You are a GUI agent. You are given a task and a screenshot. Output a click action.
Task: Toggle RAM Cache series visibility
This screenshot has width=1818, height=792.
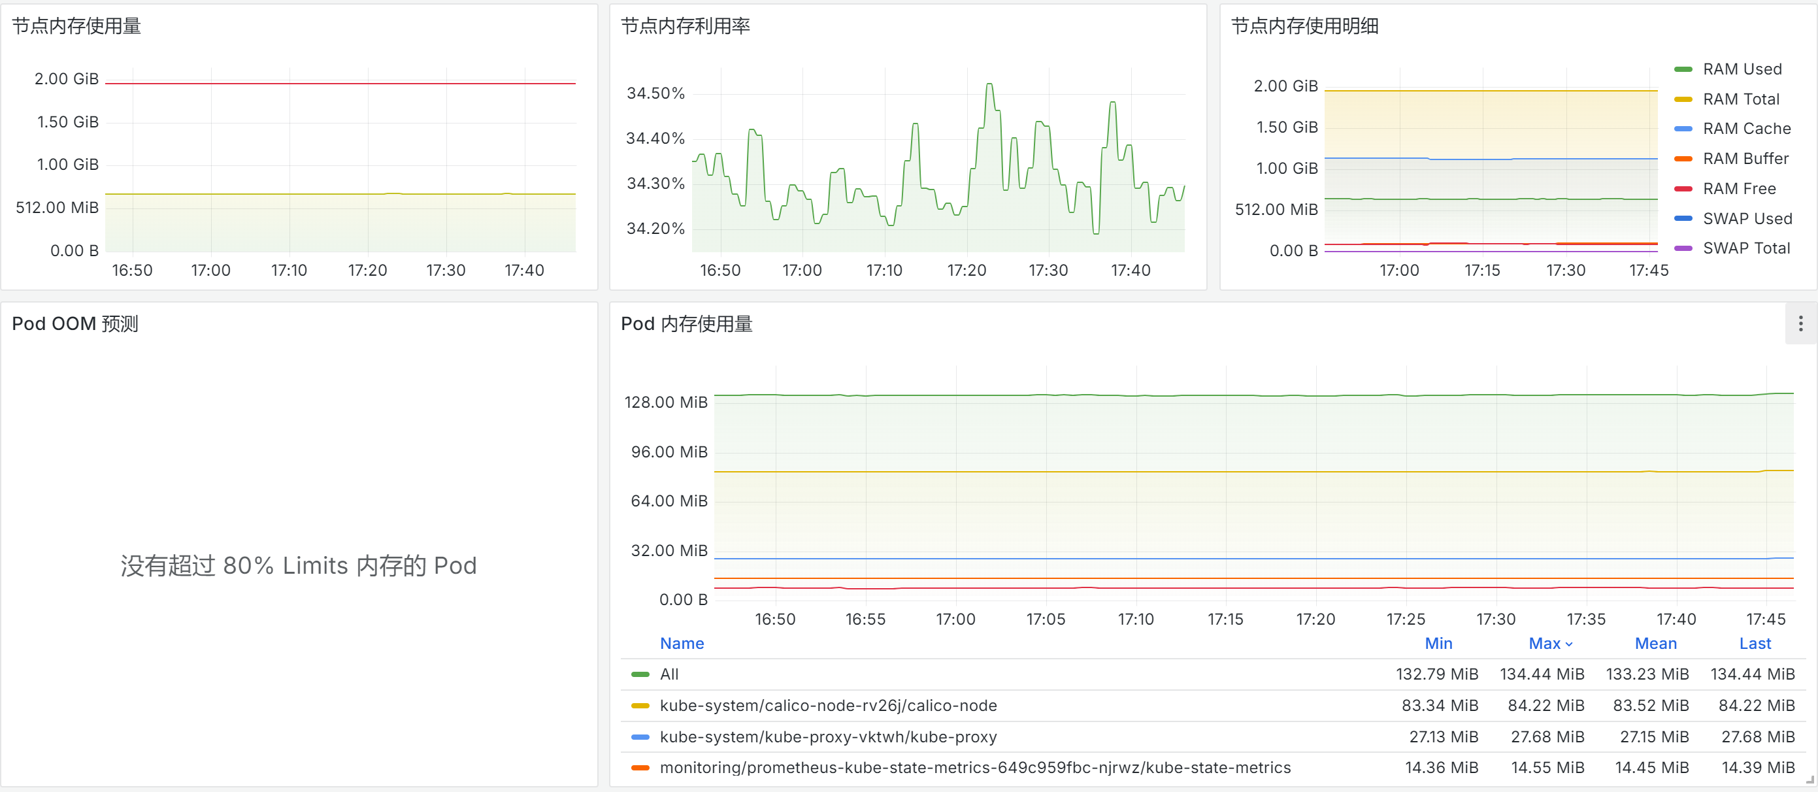[x=1746, y=129]
